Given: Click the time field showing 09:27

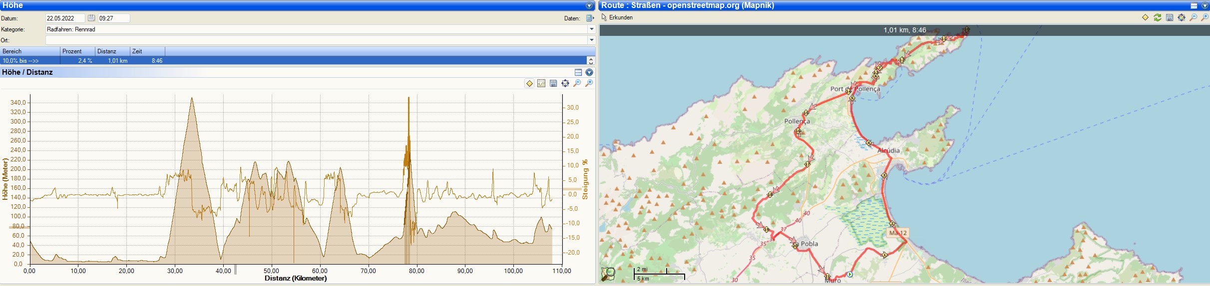Looking at the screenshot, I should tap(113, 18).
